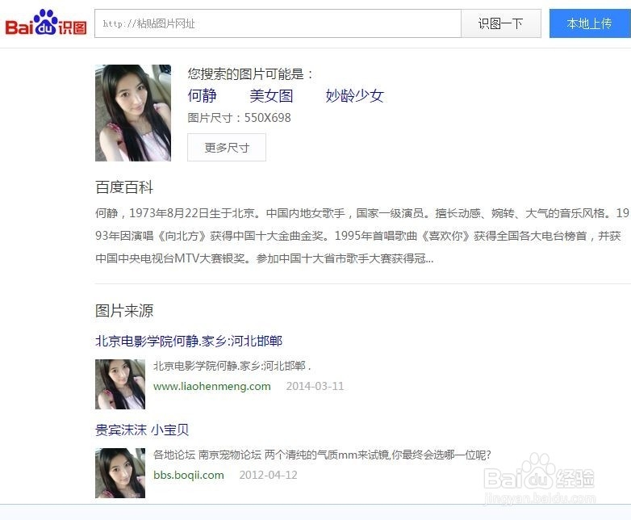Focus the 粘贴图片网址 URL input field

click(278, 23)
